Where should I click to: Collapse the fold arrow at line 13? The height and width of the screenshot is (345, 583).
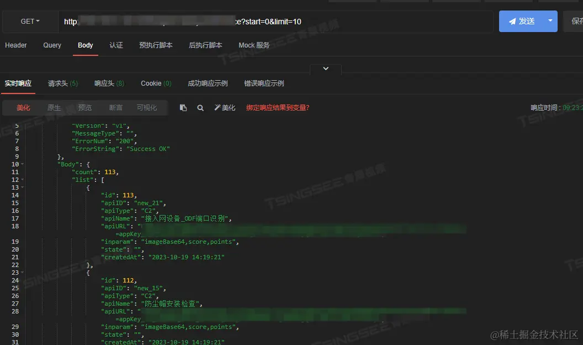[22, 187]
